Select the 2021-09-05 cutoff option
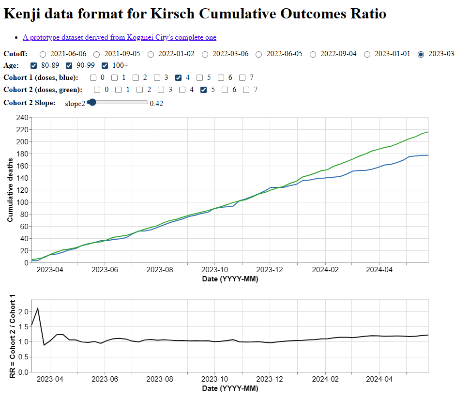Screen dimensions: 455x401 coord(97,54)
